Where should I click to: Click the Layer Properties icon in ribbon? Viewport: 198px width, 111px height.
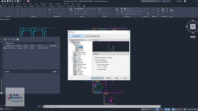71,10
